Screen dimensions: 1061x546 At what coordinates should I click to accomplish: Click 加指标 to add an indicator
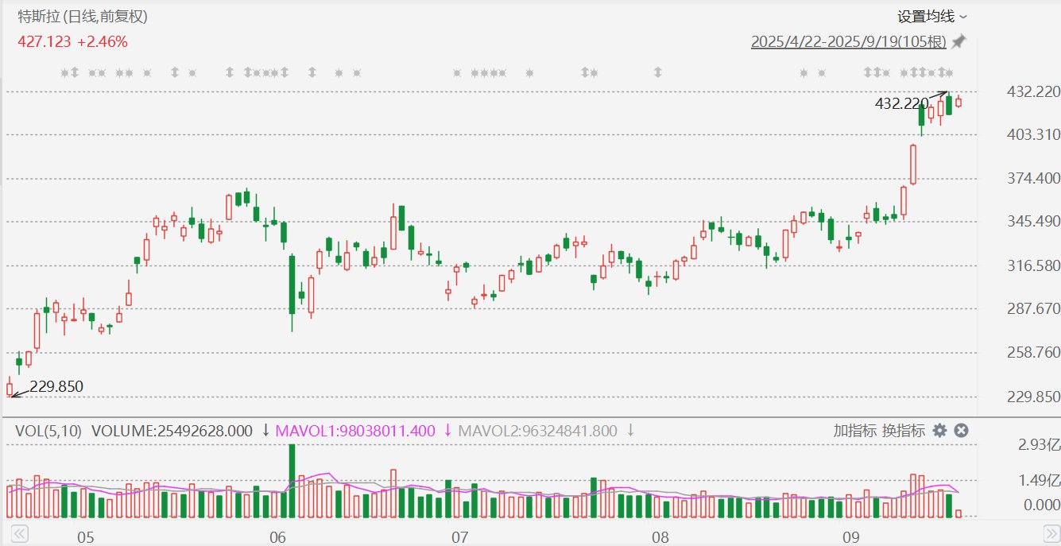(855, 431)
